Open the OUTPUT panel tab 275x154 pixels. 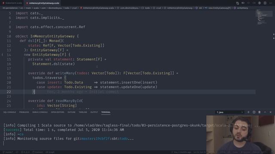(94, 112)
